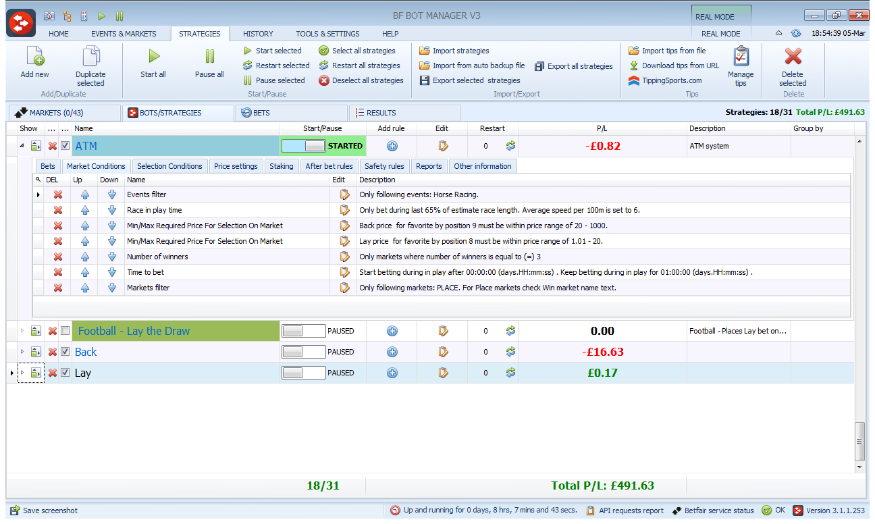Click the ribbon collapse chevron
This screenshot has width=875, height=524.
778,33
